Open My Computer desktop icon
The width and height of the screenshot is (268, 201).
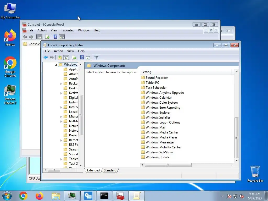10,10
